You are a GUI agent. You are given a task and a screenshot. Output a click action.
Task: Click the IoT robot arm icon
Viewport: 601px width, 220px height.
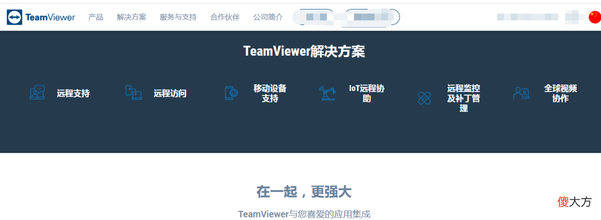click(327, 93)
